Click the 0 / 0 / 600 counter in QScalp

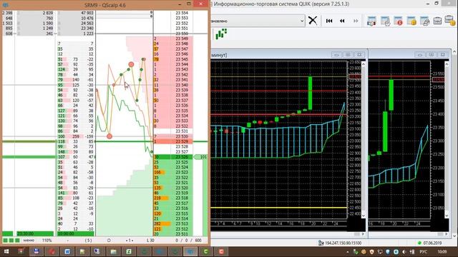188,241
